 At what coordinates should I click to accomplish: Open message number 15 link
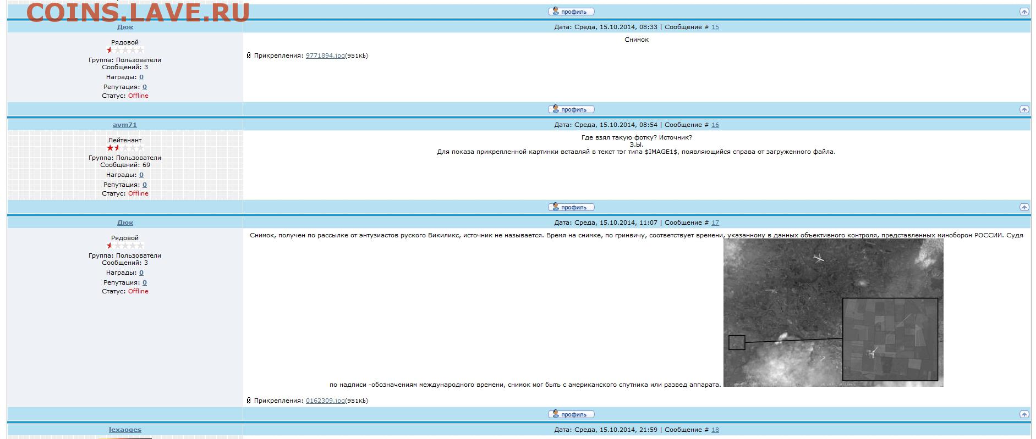pyautogui.click(x=715, y=27)
